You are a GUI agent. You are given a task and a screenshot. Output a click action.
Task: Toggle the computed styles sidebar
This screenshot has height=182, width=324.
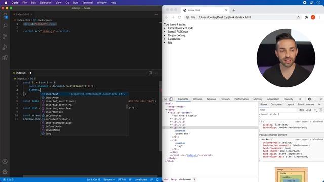320,110
